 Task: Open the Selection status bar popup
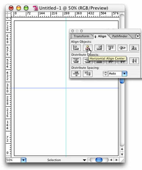coord(84,160)
